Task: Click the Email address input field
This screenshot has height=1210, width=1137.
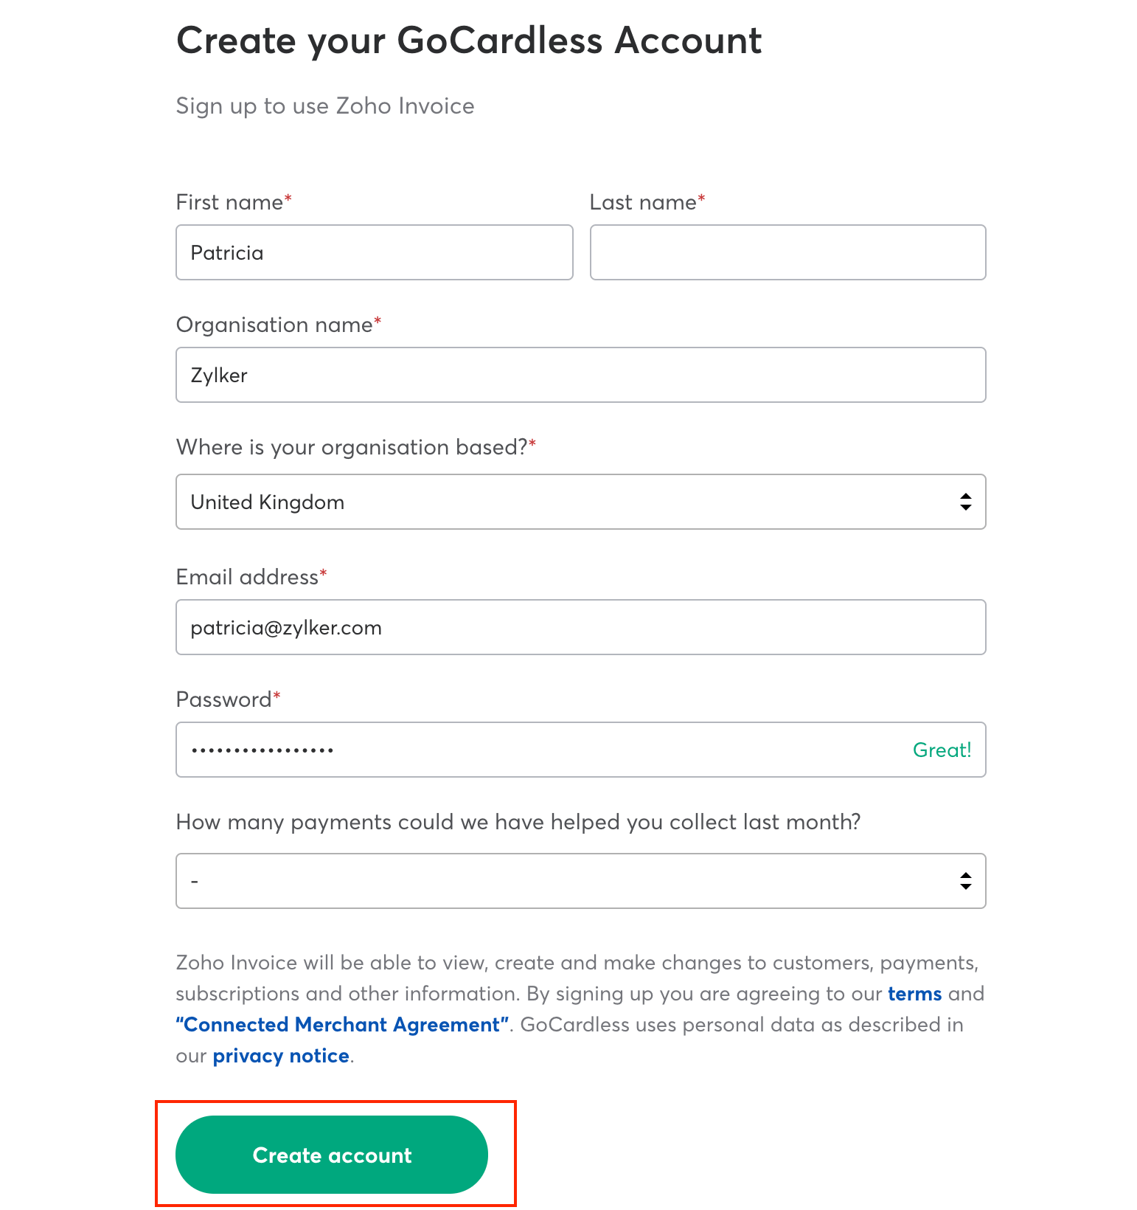Action: pos(580,627)
